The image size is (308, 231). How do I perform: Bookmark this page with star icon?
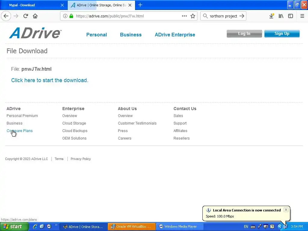193,16
